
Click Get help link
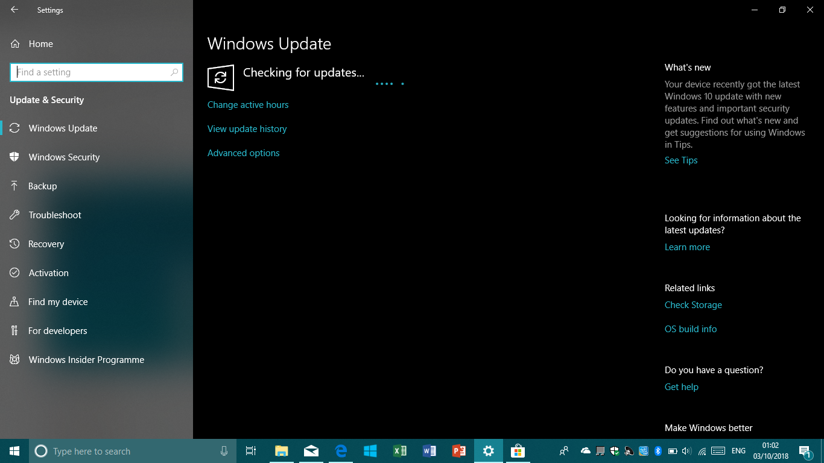(681, 387)
